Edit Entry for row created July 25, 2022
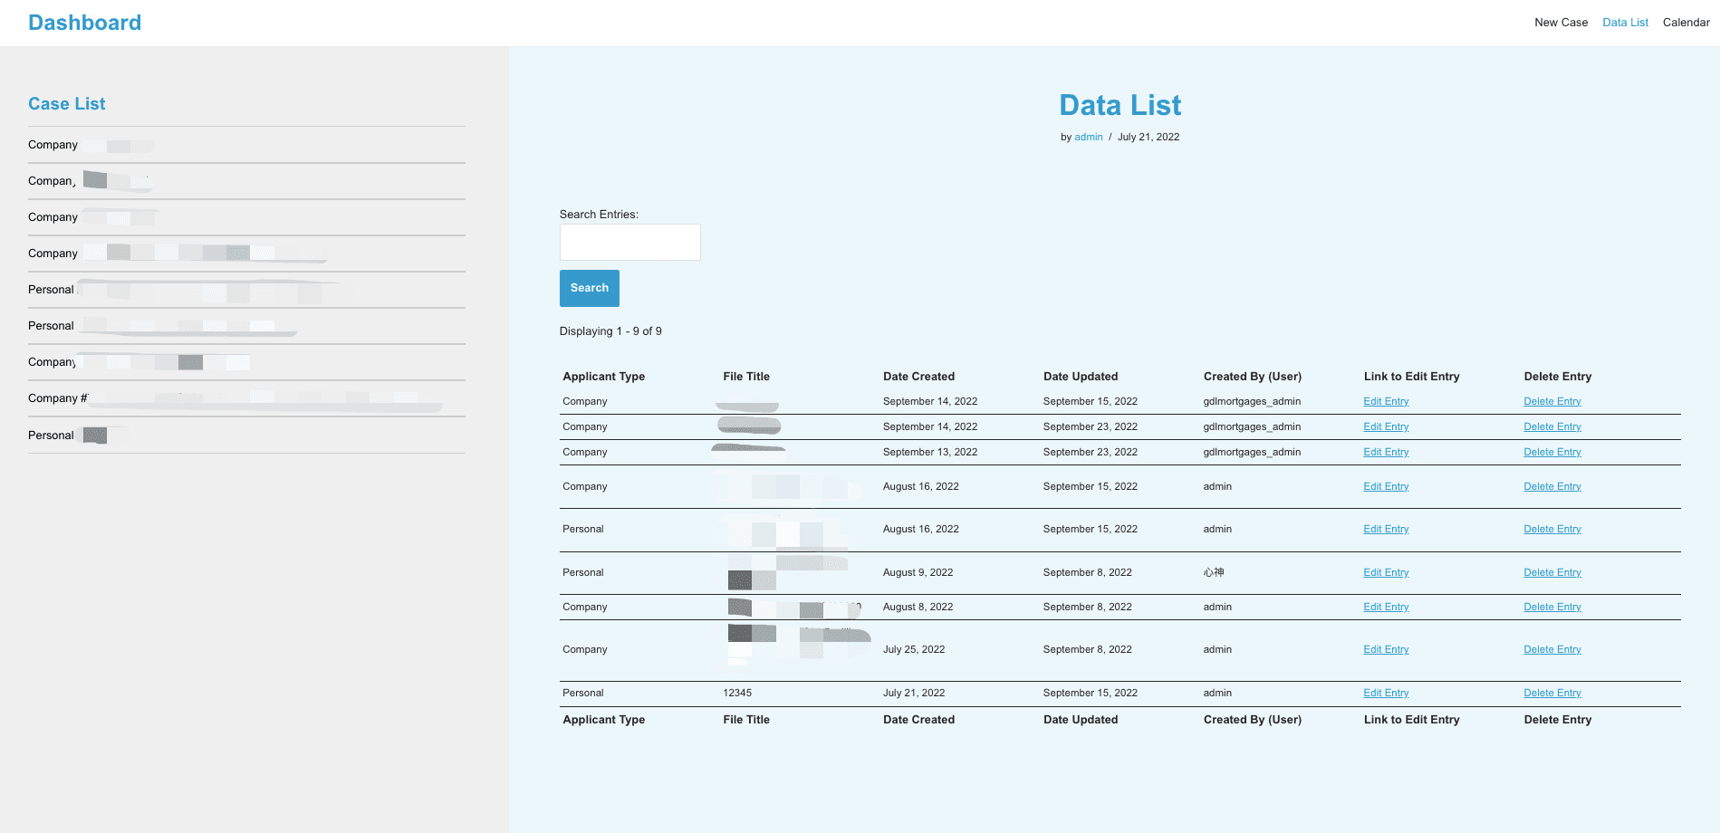The height and width of the screenshot is (833, 1720). (1386, 649)
